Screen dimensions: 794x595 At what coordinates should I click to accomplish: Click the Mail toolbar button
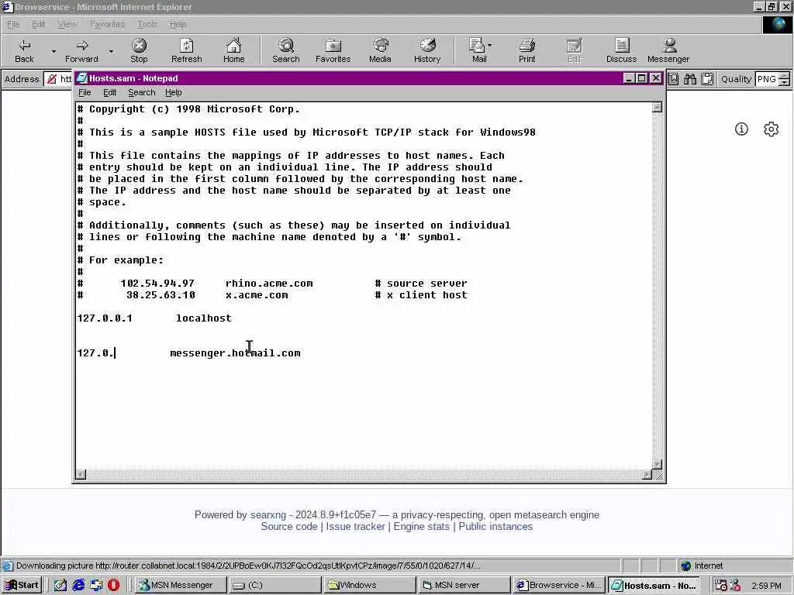tap(477, 50)
